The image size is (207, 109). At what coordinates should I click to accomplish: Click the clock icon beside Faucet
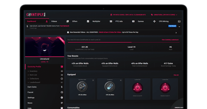click(62, 92)
